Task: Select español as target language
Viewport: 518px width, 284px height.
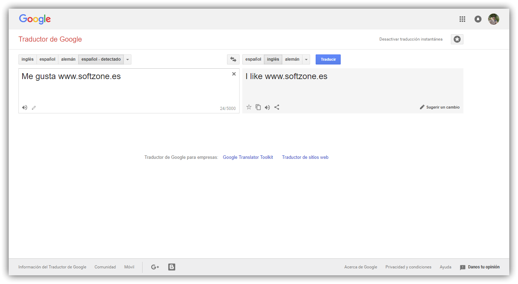Action: [x=253, y=59]
